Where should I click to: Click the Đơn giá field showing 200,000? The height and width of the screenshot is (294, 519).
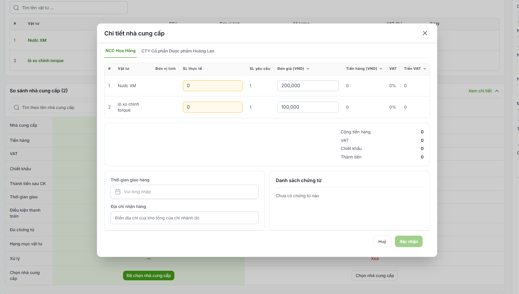[308, 86]
